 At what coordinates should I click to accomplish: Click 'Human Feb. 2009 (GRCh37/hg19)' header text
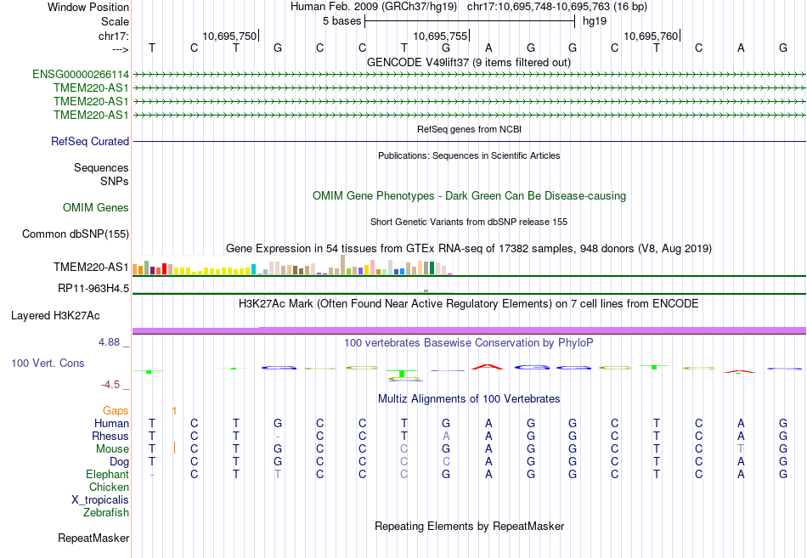(x=374, y=7)
